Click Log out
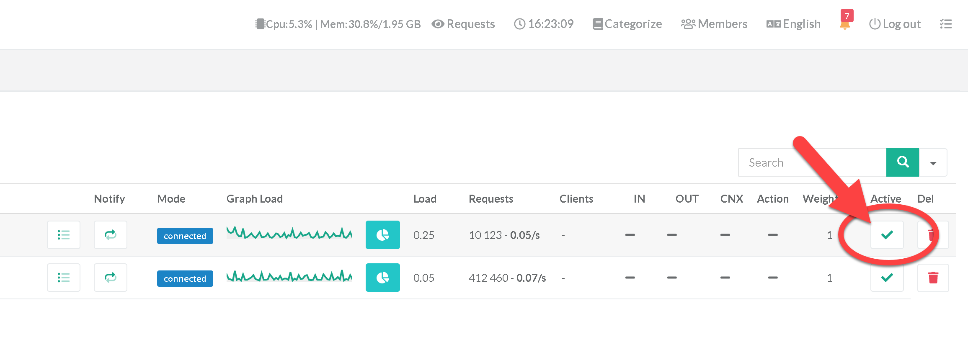 [x=895, y=24]
